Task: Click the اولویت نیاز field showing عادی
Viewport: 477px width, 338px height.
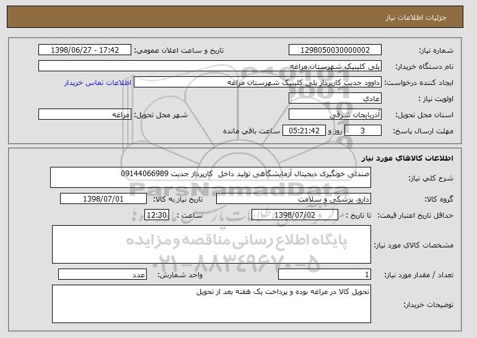Action: click(x=335, y=99)
